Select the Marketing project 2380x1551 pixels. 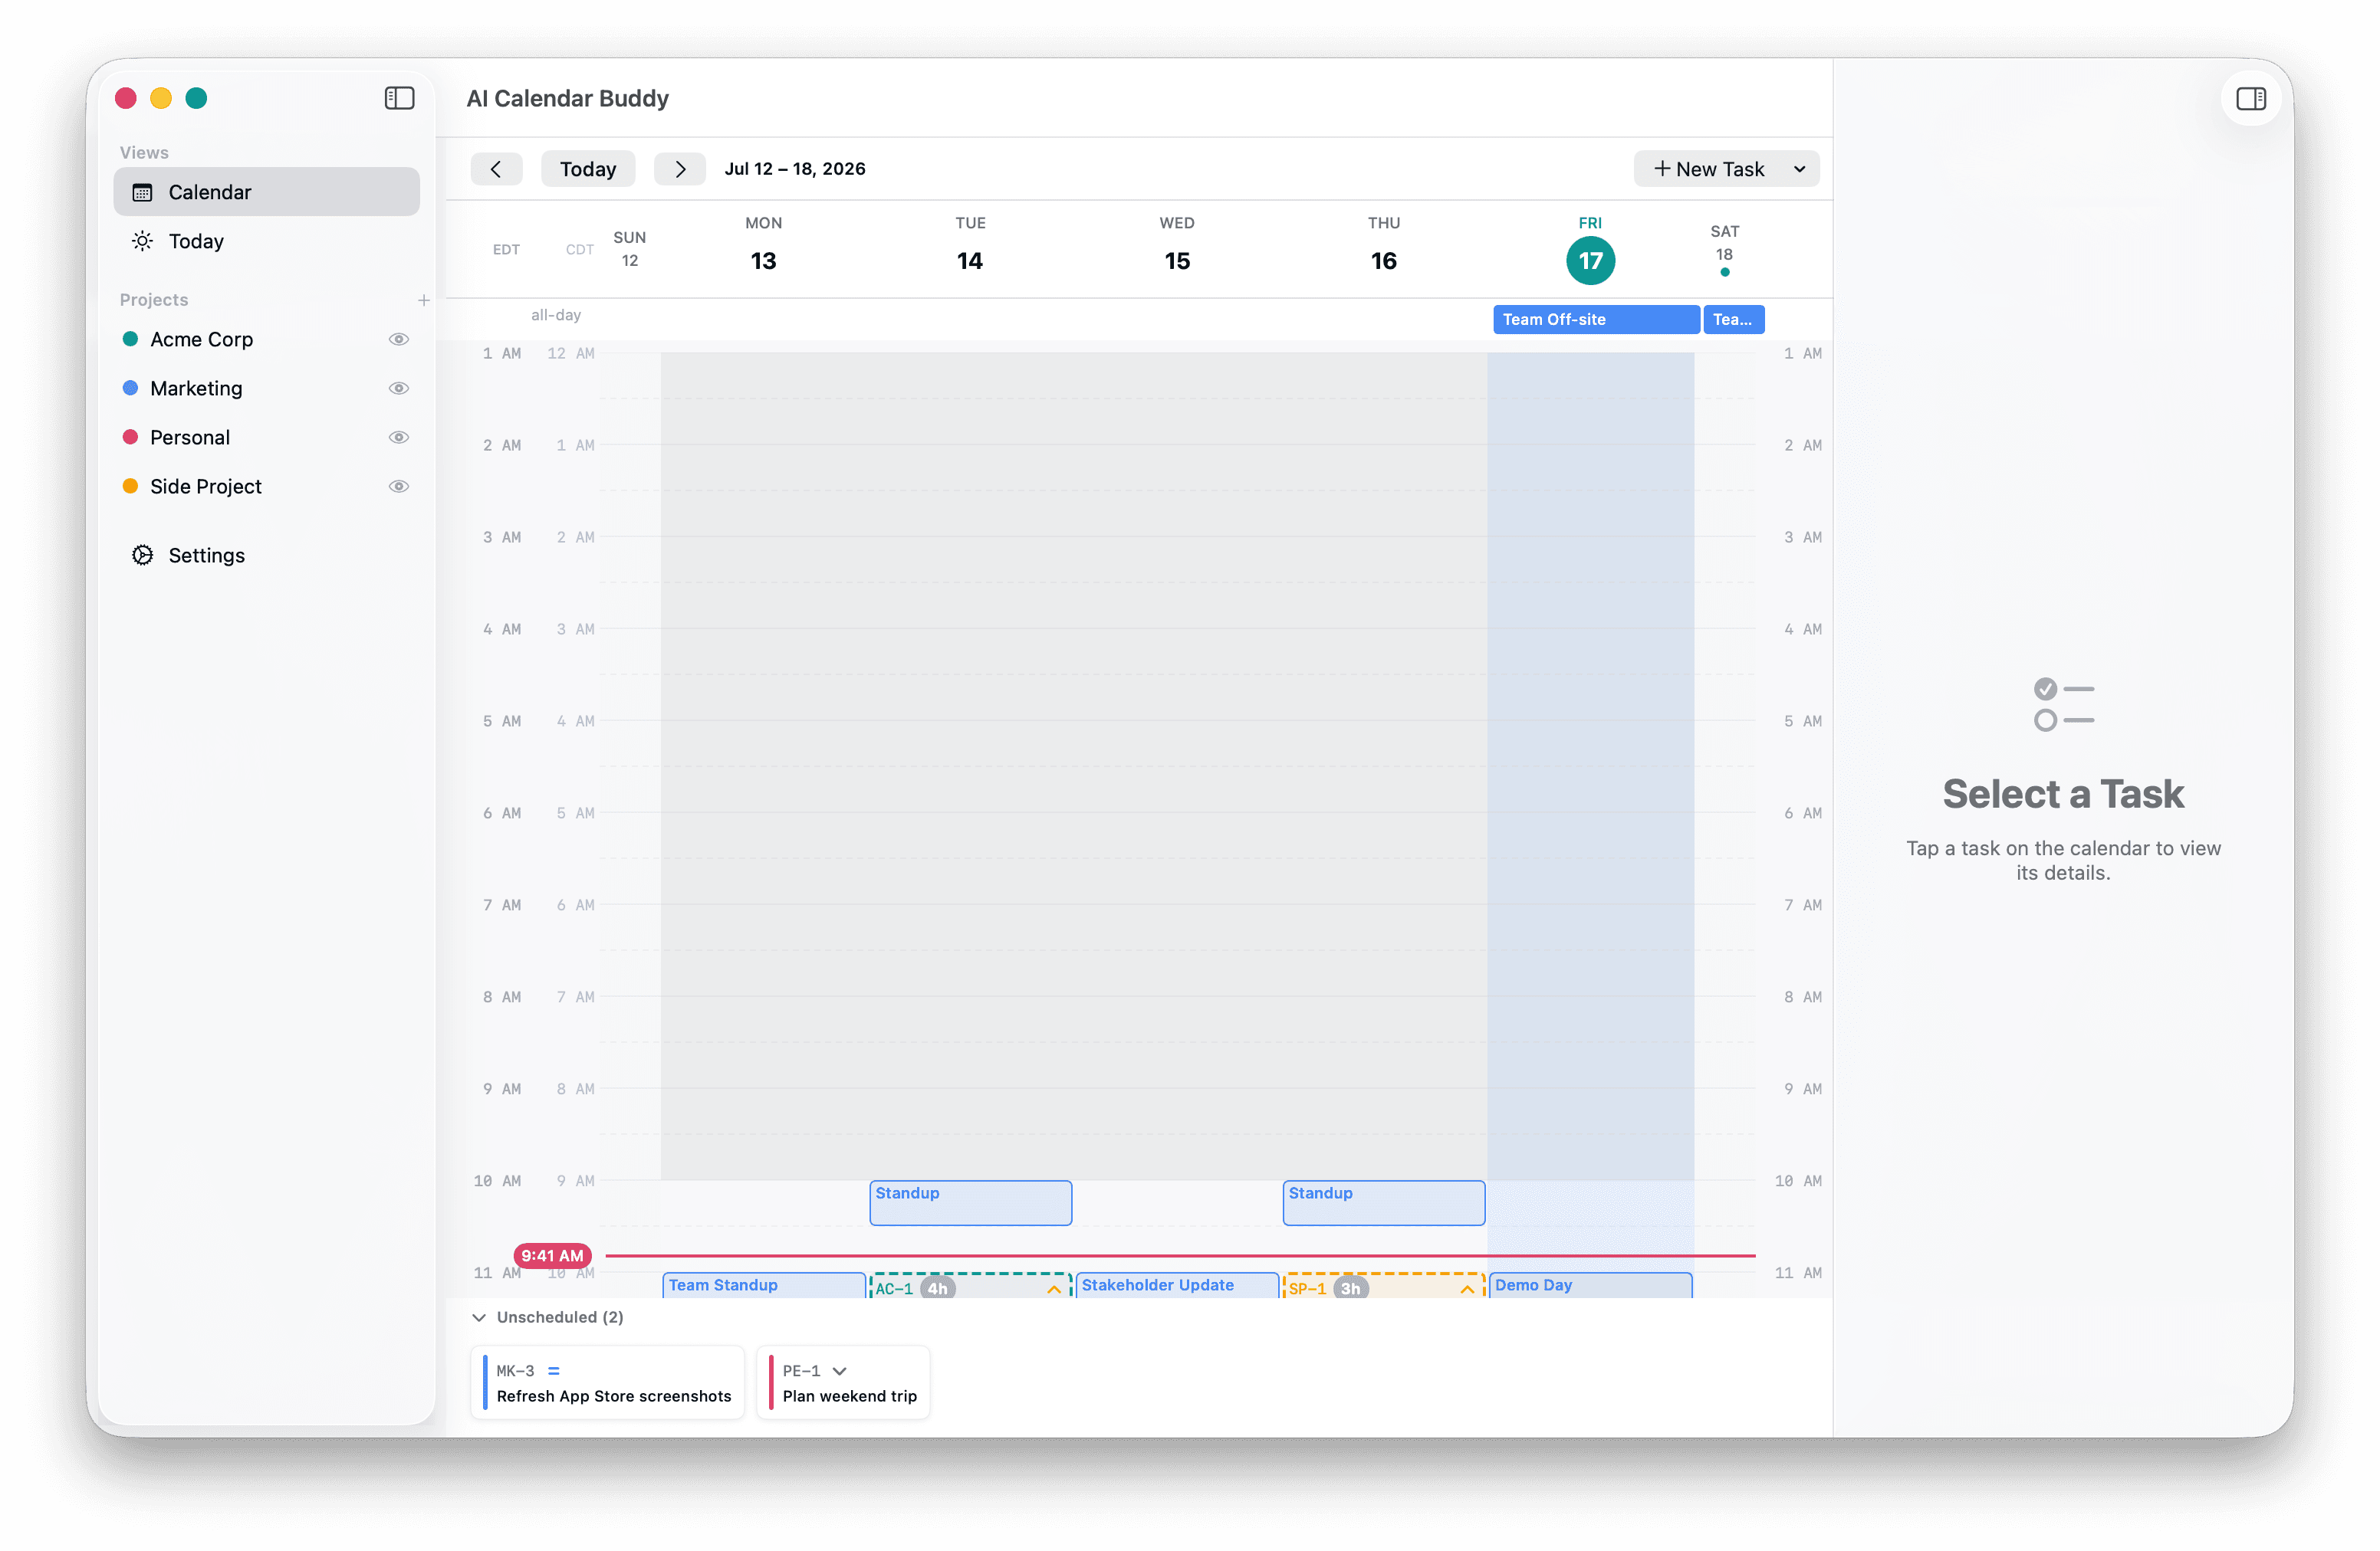pyautogui.click(x=266, y=388)
